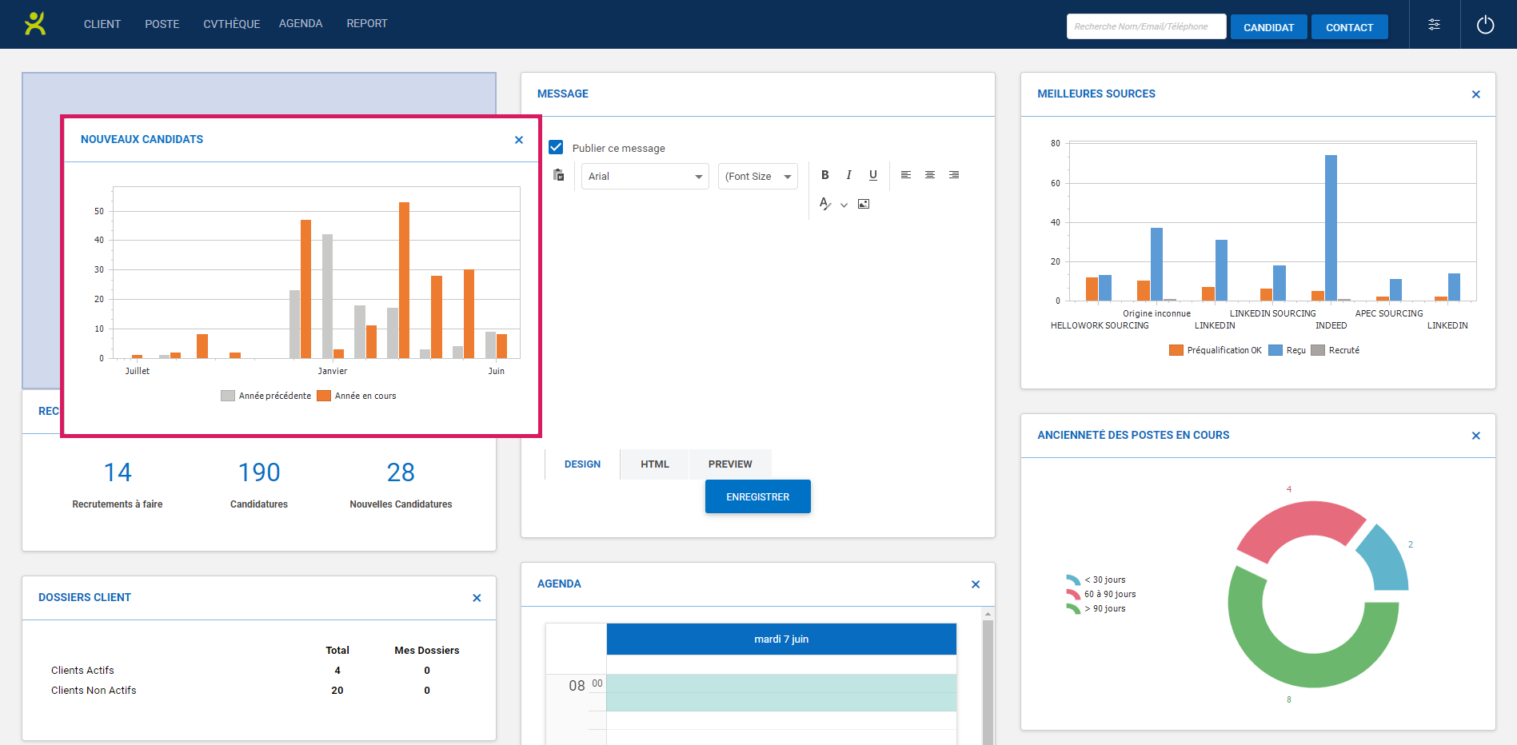This screenshot has width=1517, height=745.
Task: Open the Arial font family dropdown
Action: (645, 177)
